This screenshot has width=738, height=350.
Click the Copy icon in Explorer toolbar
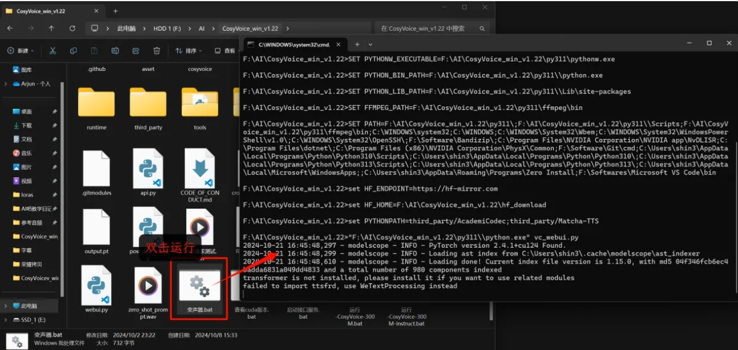pyautogui.click(x=73, y=51)
